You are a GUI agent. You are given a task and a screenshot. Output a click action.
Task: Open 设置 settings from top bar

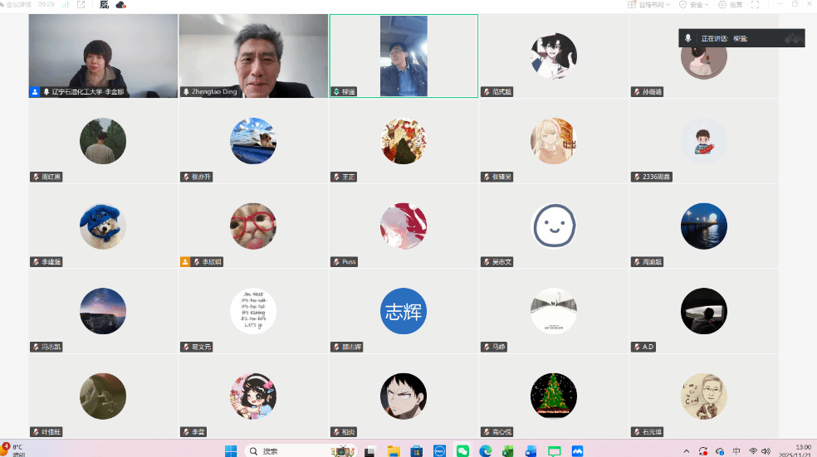click(731, 4)
